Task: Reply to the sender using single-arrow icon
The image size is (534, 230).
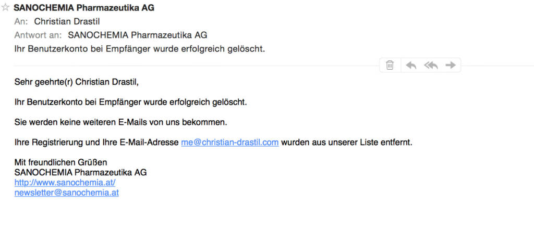Action: click(x=411, y=65)
